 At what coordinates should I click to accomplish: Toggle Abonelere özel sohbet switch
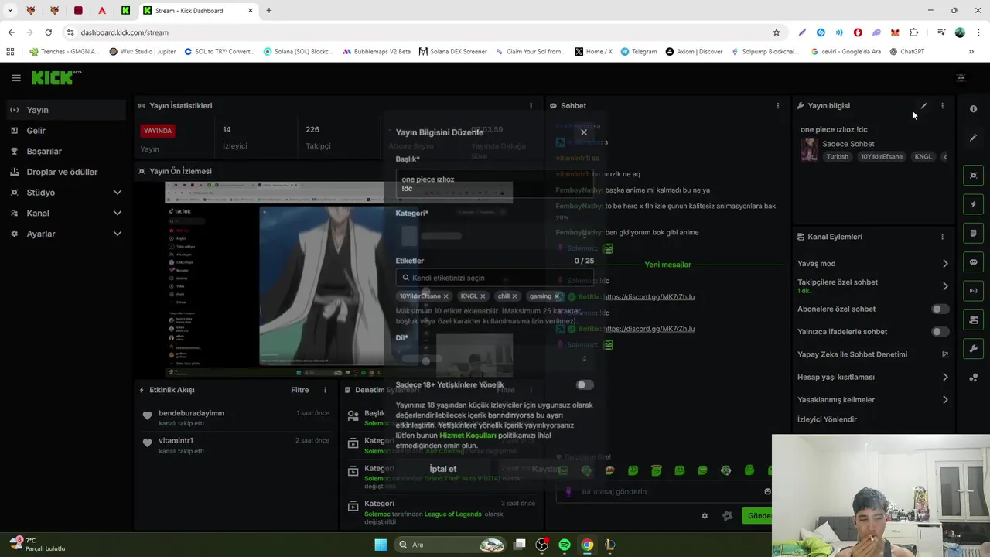pos(940,309)
